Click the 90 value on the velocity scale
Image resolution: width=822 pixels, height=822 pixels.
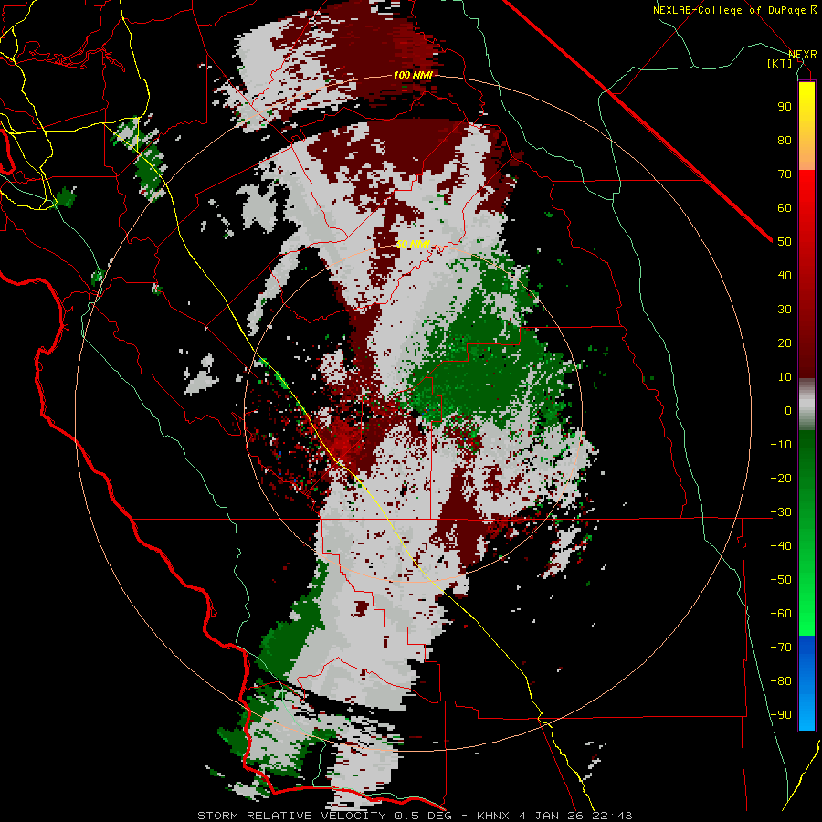[x=785, y=107]
